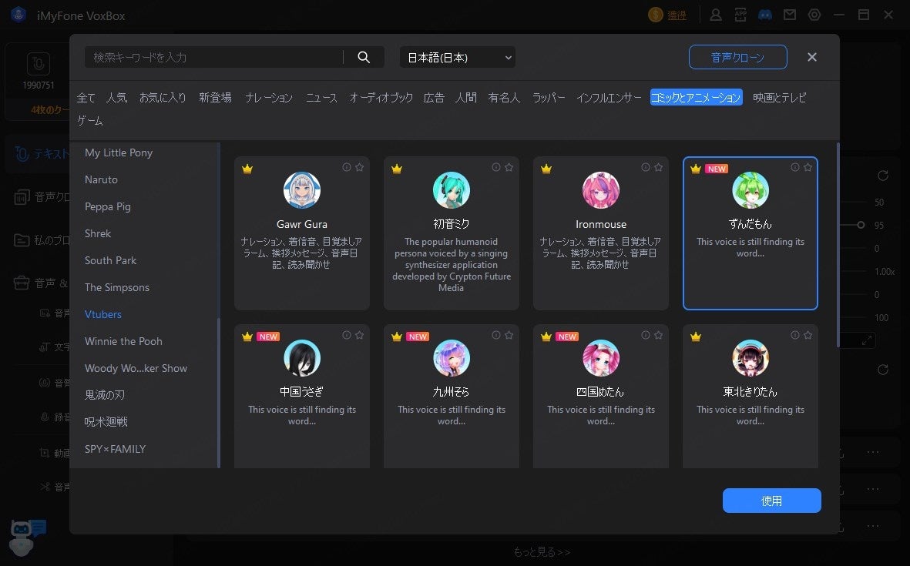Open info icon on 九州そら card
Screen dimensions: 910x566
pyautogui.click(x=496, y=335)
